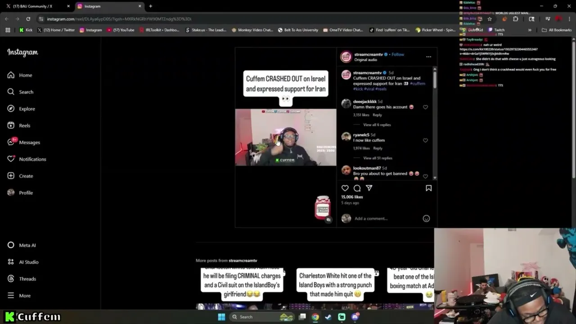Open Meta AI in the sidebar

[x=22, y=245]
